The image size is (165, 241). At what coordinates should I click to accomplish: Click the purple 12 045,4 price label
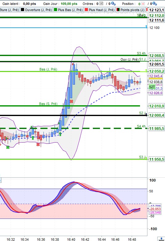(x=156, y=76)
